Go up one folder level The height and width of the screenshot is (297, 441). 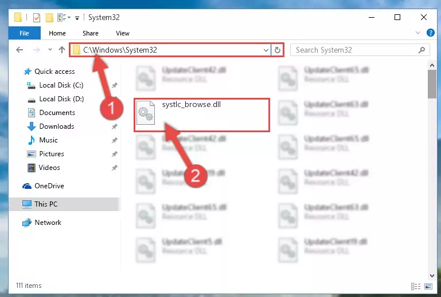point(62,50)
